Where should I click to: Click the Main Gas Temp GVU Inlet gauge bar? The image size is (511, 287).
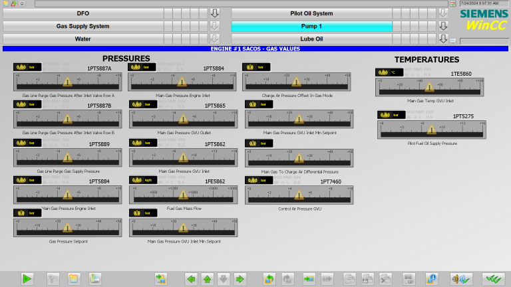coord(431,86)
